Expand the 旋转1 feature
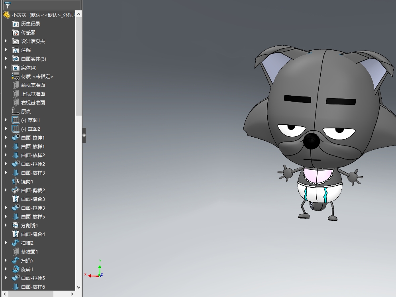This screenshot has width=396, height=297. tap(6, 269)
